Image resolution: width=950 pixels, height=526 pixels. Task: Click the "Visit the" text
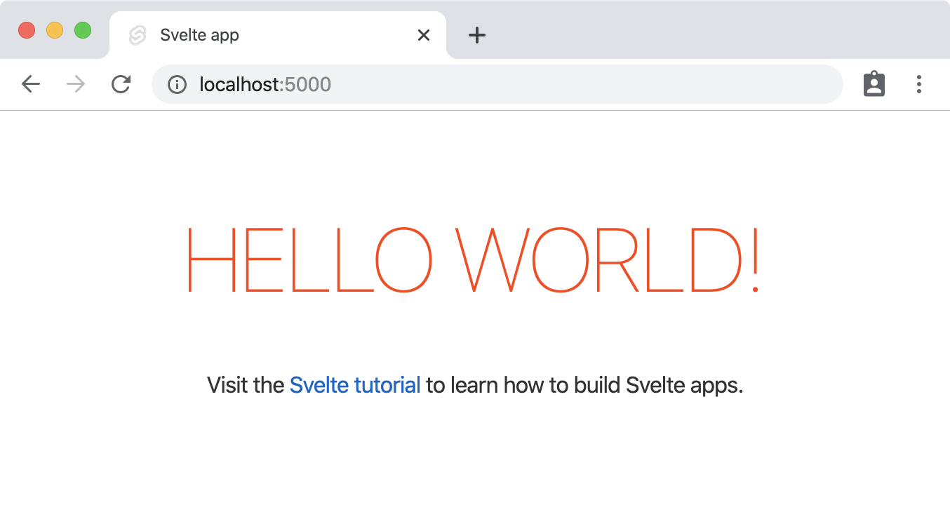pos(246,385)
